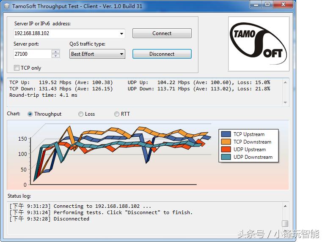Open the Server IP address dropdown arrow
The width and height of the screenshot is (325, 242).
122,33
